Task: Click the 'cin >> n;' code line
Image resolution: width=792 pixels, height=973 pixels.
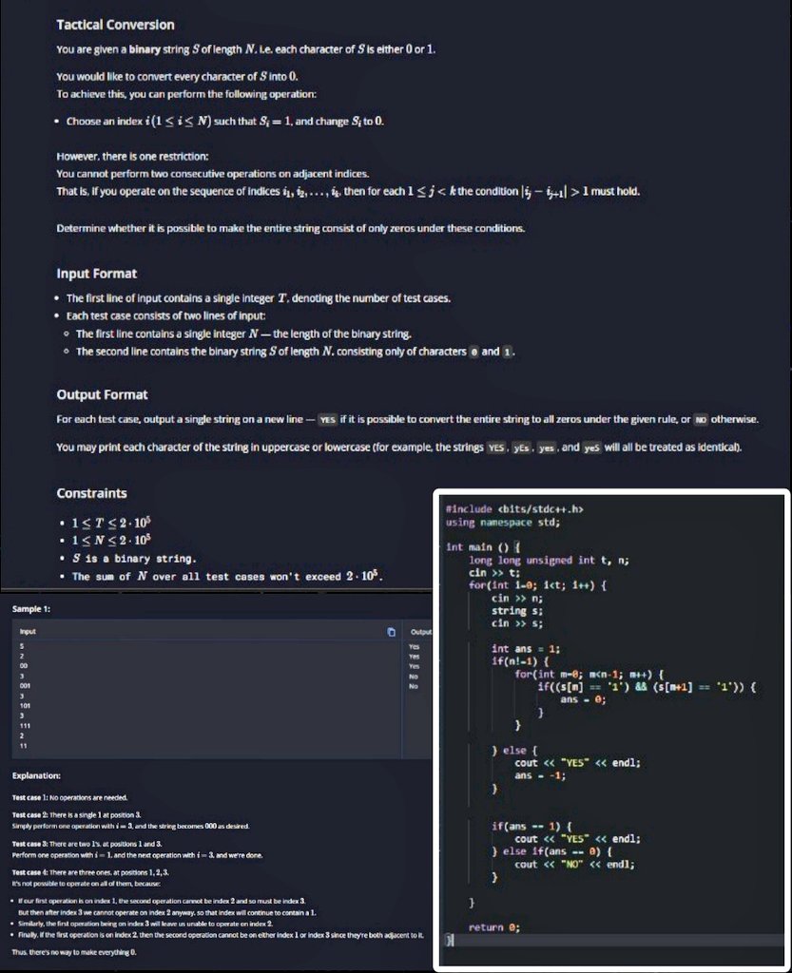Action: [517, 599]
